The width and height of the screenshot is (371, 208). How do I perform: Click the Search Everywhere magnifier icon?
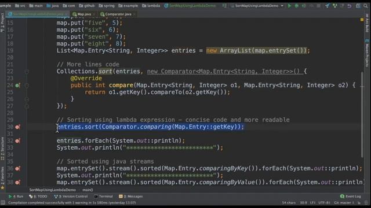(x=366, y=6)
